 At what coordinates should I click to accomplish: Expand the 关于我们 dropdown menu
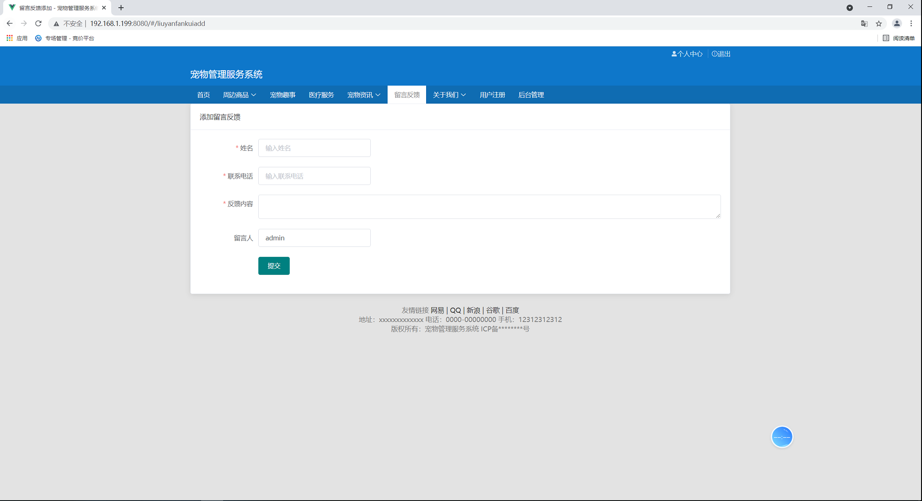point(449,95)
